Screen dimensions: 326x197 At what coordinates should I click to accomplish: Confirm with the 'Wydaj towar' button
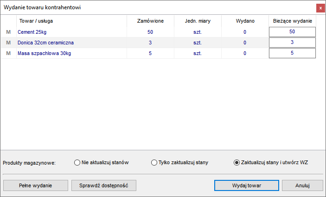tap(247, 185)
